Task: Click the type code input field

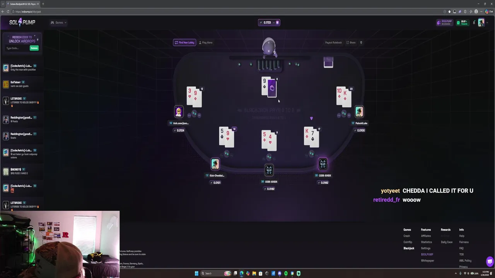Action: 17,48
